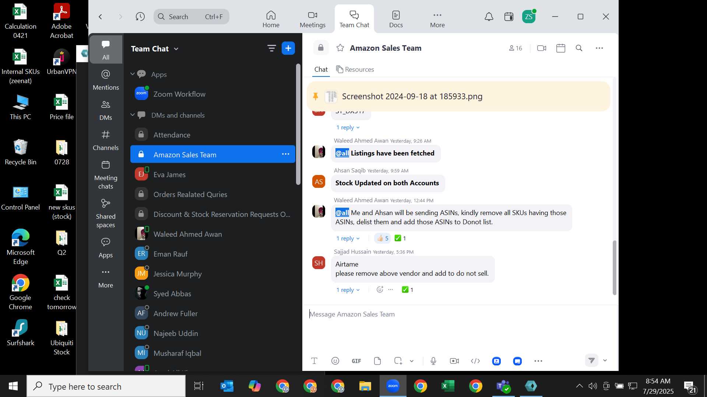The width and height of the screenshot is (707, 397).
Task: Attach a file using the file icon
Action: [x=377, y=361]
